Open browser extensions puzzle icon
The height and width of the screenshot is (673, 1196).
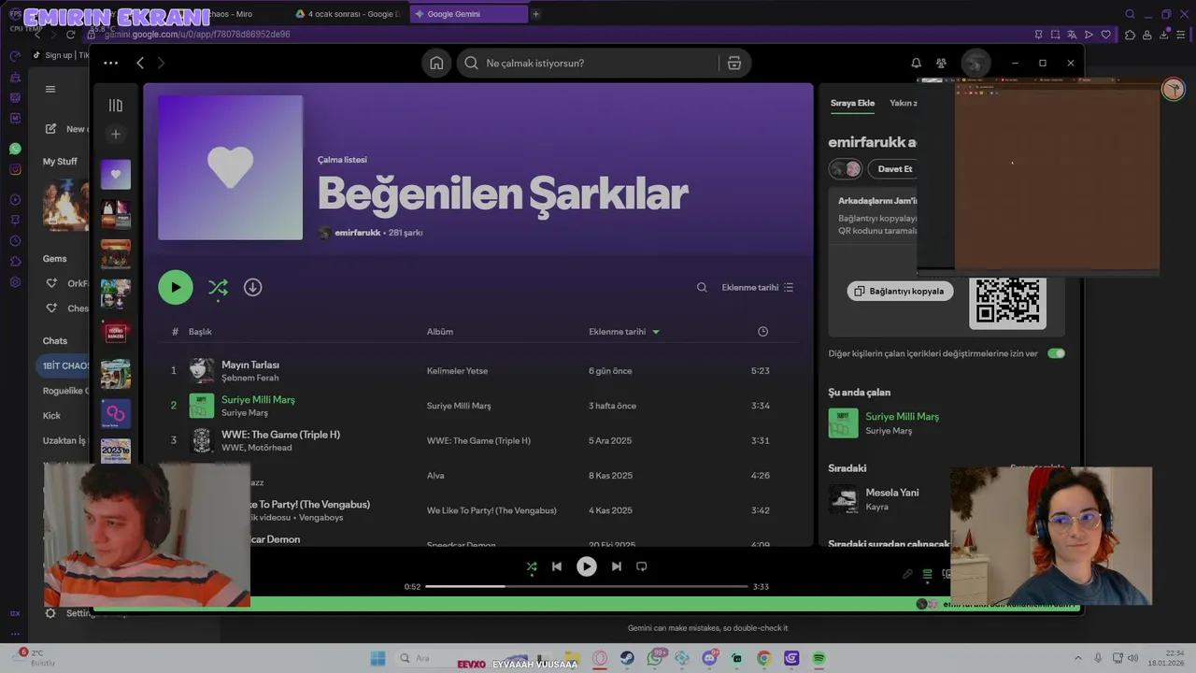[x=1129, y=35]
